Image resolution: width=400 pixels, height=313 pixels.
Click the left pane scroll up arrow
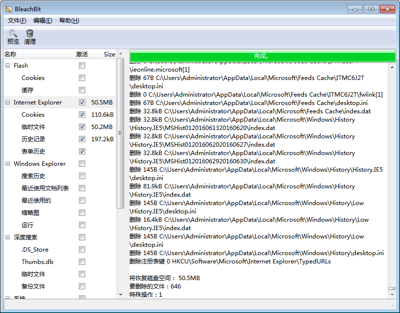coord(121,53)
